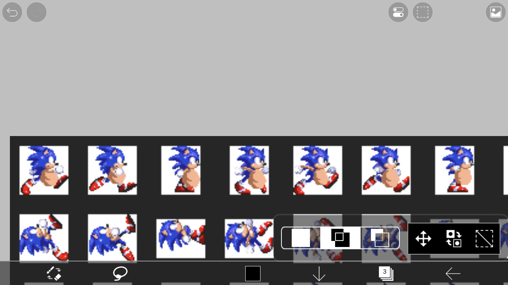Tap the undo arrow button

click(12, 13)
